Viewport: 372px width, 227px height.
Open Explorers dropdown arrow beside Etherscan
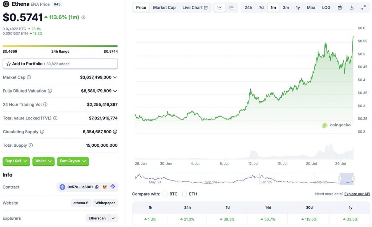113,218
